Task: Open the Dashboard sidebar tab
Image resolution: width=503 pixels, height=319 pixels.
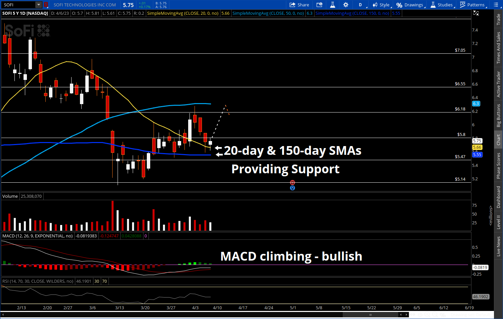Action: coord(499,197)
